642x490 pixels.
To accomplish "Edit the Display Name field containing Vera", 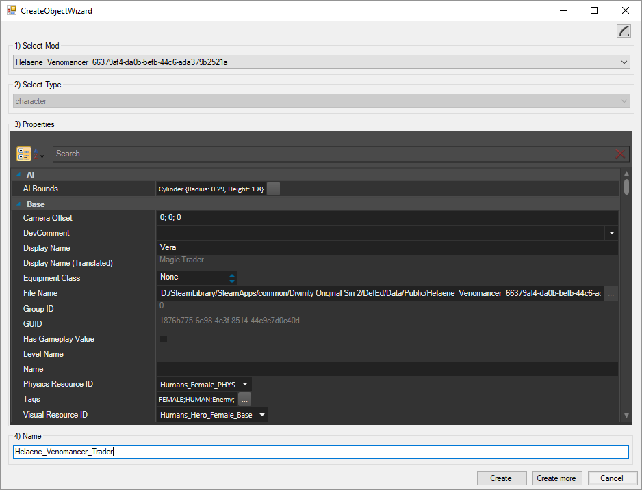I will 387,247.
